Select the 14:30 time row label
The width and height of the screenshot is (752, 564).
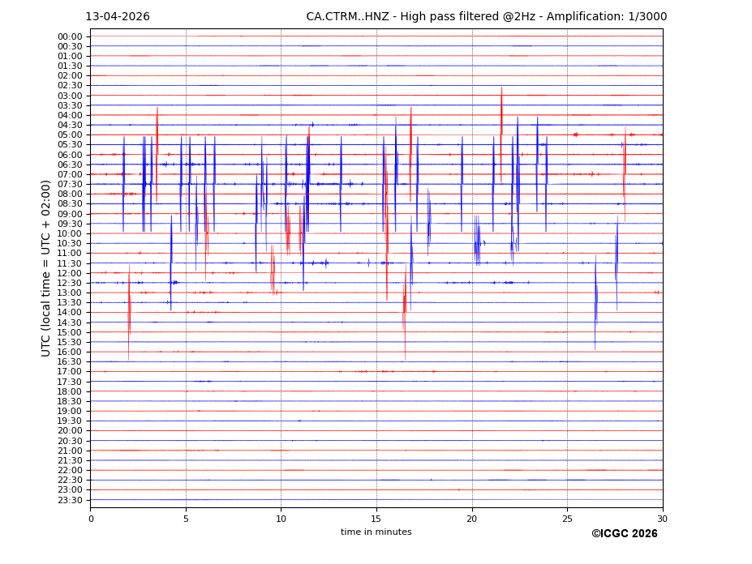coord(70,323)
